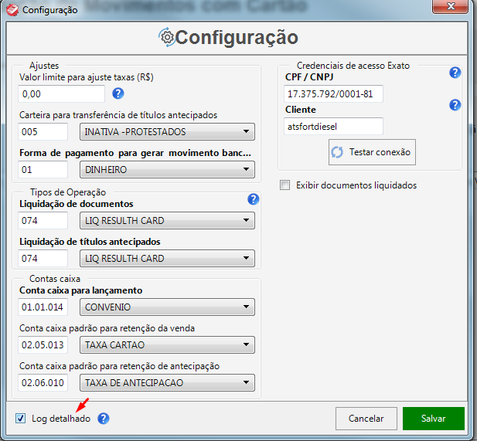Open the TAXA CARTAO dropdown
The height and width of the screenshot is (441, 477).
tap(167, 344)
